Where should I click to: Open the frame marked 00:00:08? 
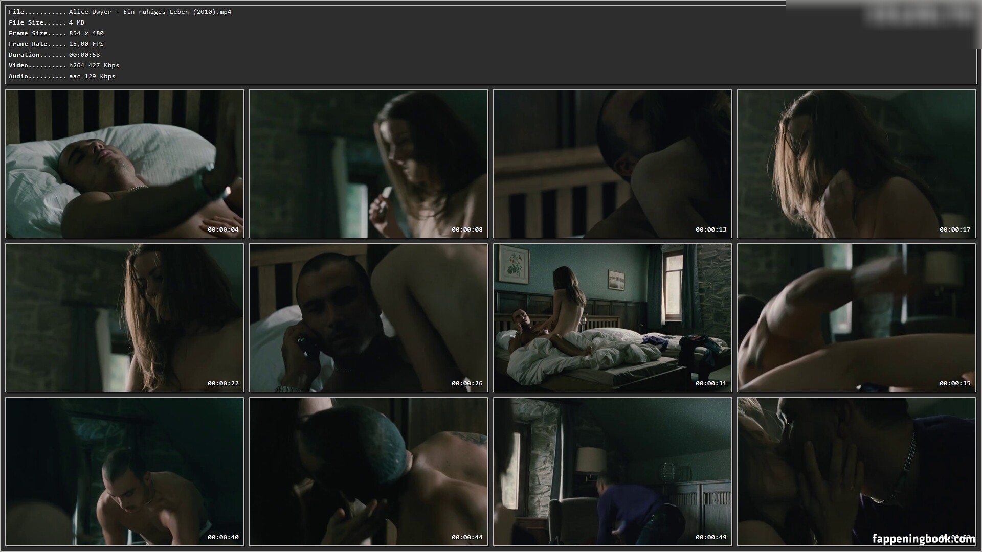[368, 164]
